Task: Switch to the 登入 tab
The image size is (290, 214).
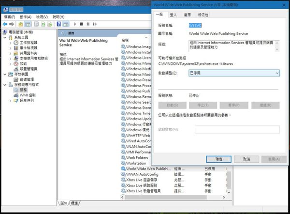Action: [173, 15]
